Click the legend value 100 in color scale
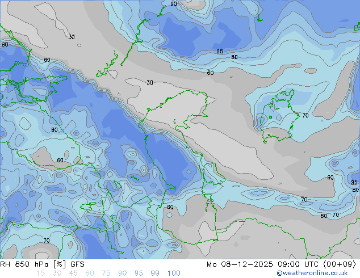 point(174,273)
